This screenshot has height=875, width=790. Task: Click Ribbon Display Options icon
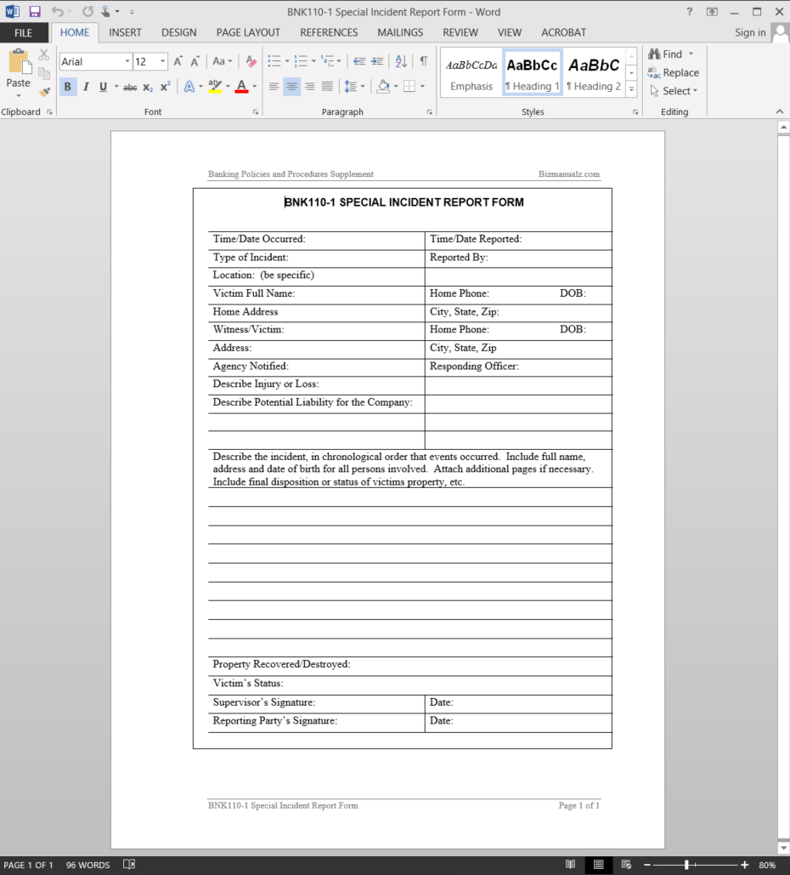tap(712, 11)
